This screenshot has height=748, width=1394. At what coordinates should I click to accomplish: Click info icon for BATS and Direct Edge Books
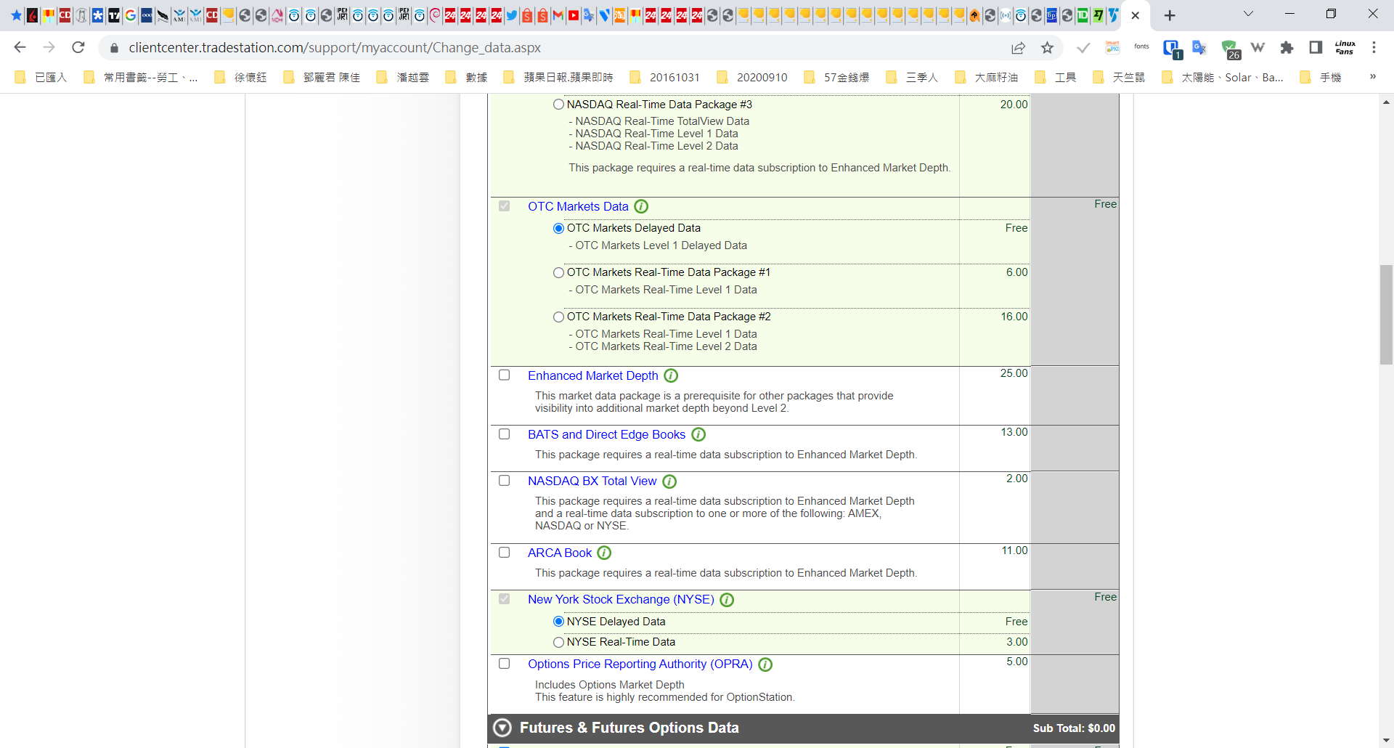[x=698, y=435]
